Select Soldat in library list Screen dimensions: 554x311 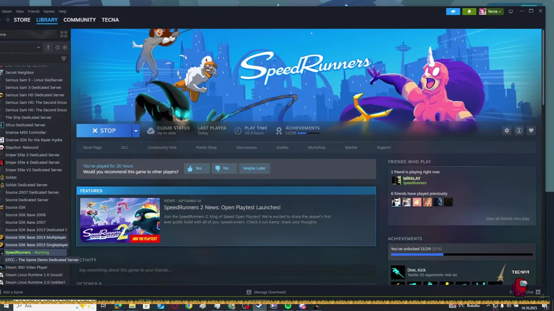pos(11,177)
